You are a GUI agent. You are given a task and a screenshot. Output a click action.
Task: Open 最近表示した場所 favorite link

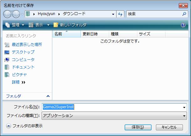pos(27,44)
